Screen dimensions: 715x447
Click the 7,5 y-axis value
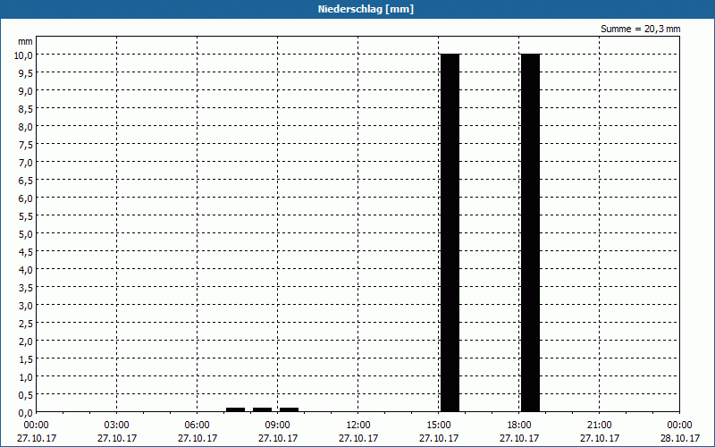(x=26, y=144)
